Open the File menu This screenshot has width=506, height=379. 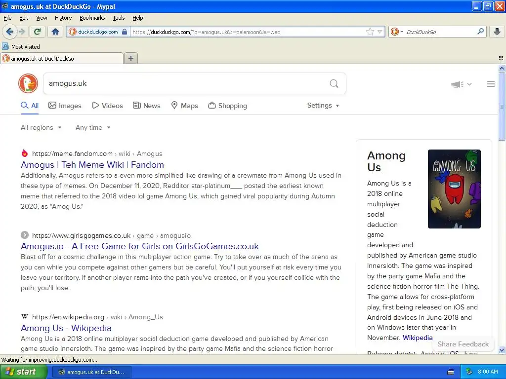click(7, 18)
